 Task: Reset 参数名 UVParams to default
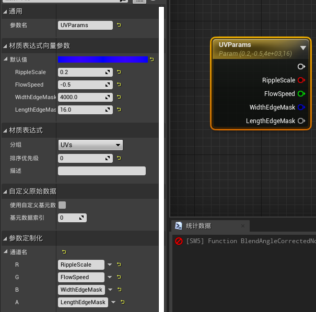[x=119, y=25]
